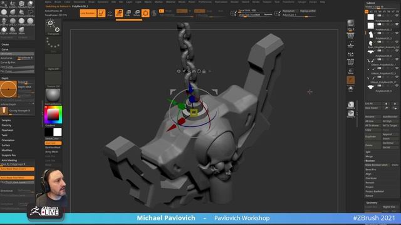The height and width of the screenshot is (225, 401).
Task: Click the Sculptris Pro icon beside Gizmo 3D
Action: click(154, 13)
